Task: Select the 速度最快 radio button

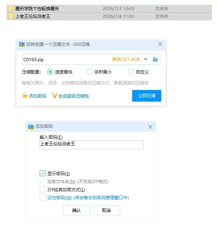Action: pyautogui.click(x=50, y=72)
